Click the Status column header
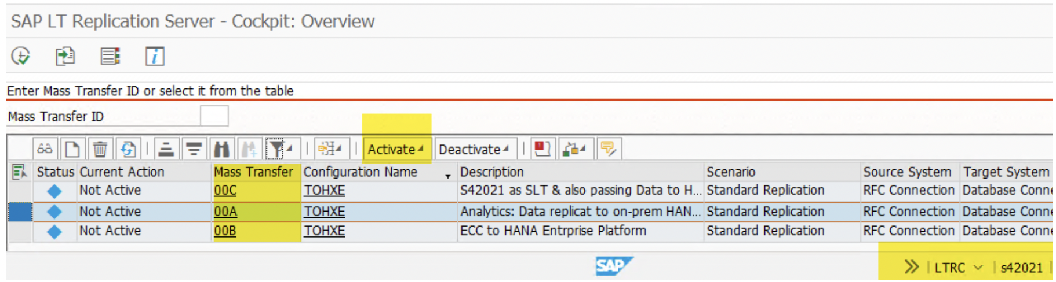 pyautogui.click(x=55, y=172)
